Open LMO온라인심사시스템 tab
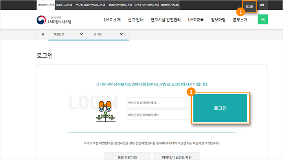The height and width of the screenshot is (160, 283). (x=120, y=5)
